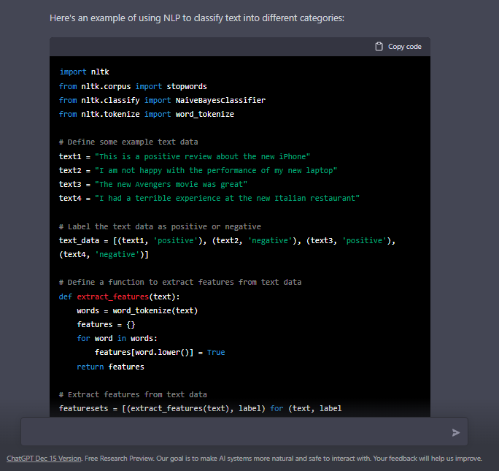Screen dimensions: 499x471
Task: Click the 'import nltk' code line
Action: 84,72
